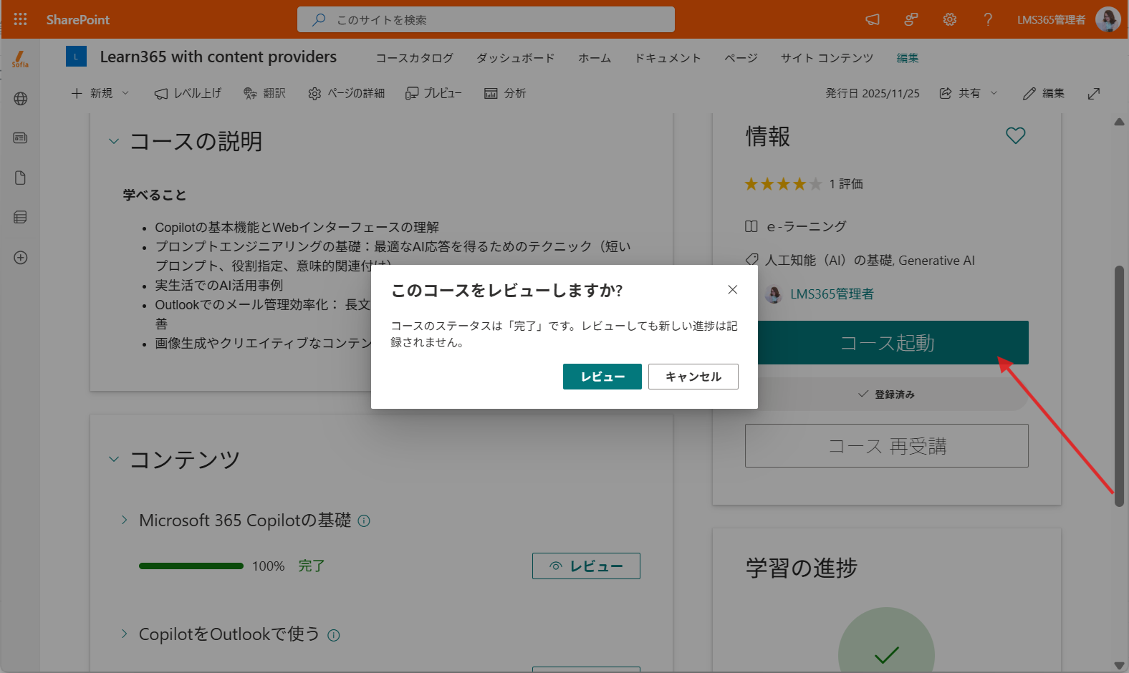Click the 発行日 2025/11/25 label
This screenshot has height=673, width=1129.
click(x=873, y=93)
